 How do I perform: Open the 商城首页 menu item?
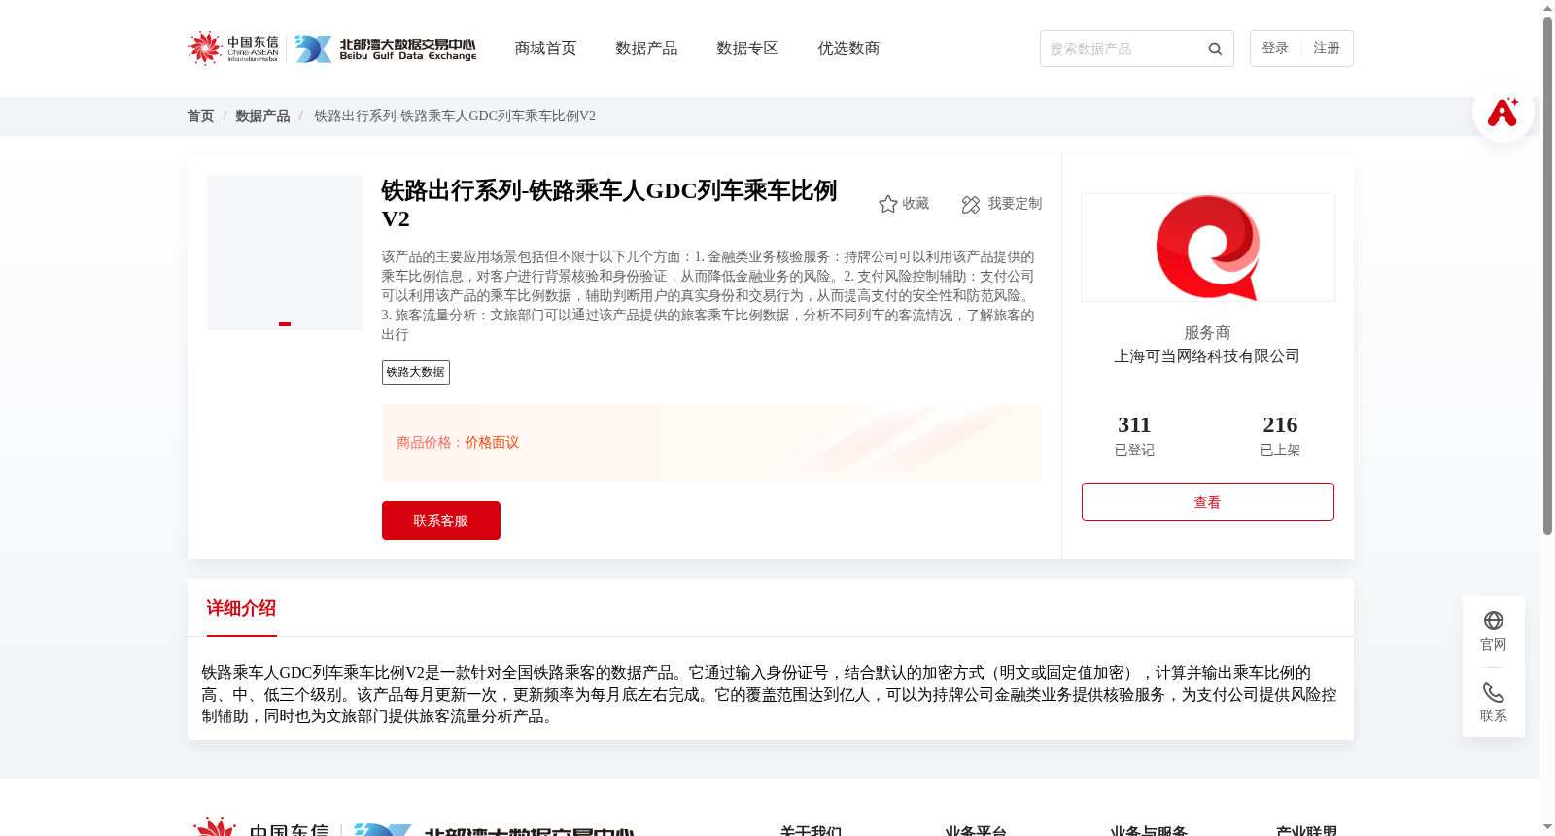click(x=545, y=49)
